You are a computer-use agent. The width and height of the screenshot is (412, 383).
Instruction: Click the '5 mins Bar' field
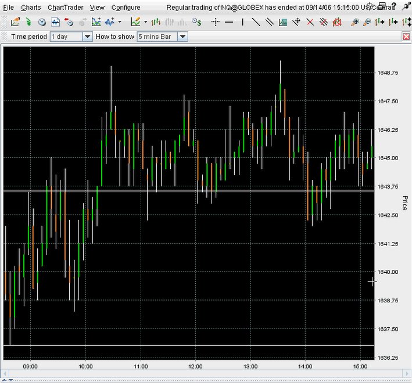click(x=157, y=37)
